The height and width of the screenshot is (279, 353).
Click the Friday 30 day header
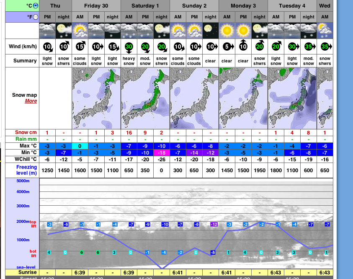click(96, 5)
